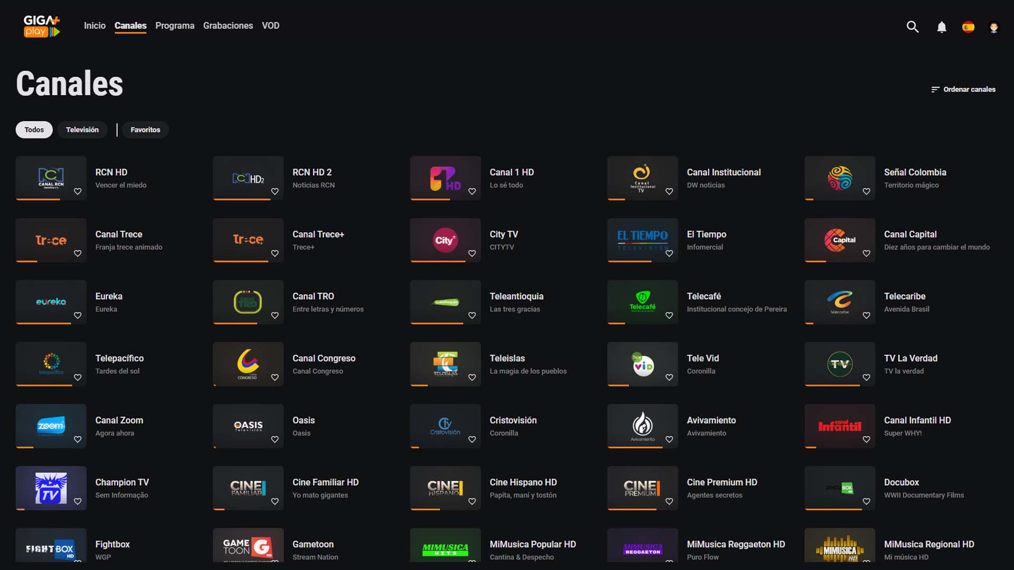Show only Favoritos channels

pyautogui.click(x=145, y=129)
